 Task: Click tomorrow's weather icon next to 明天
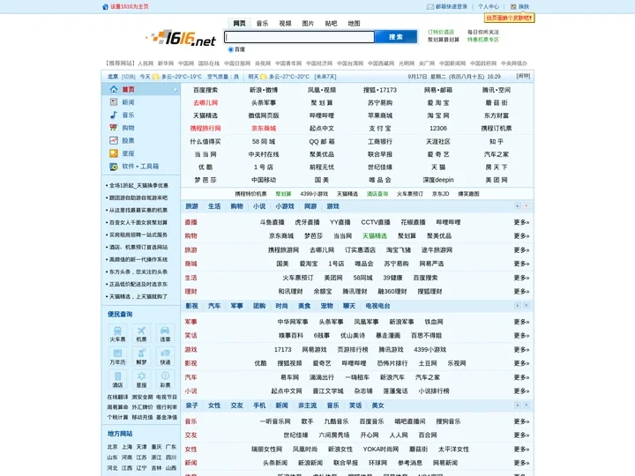point(264,77)
